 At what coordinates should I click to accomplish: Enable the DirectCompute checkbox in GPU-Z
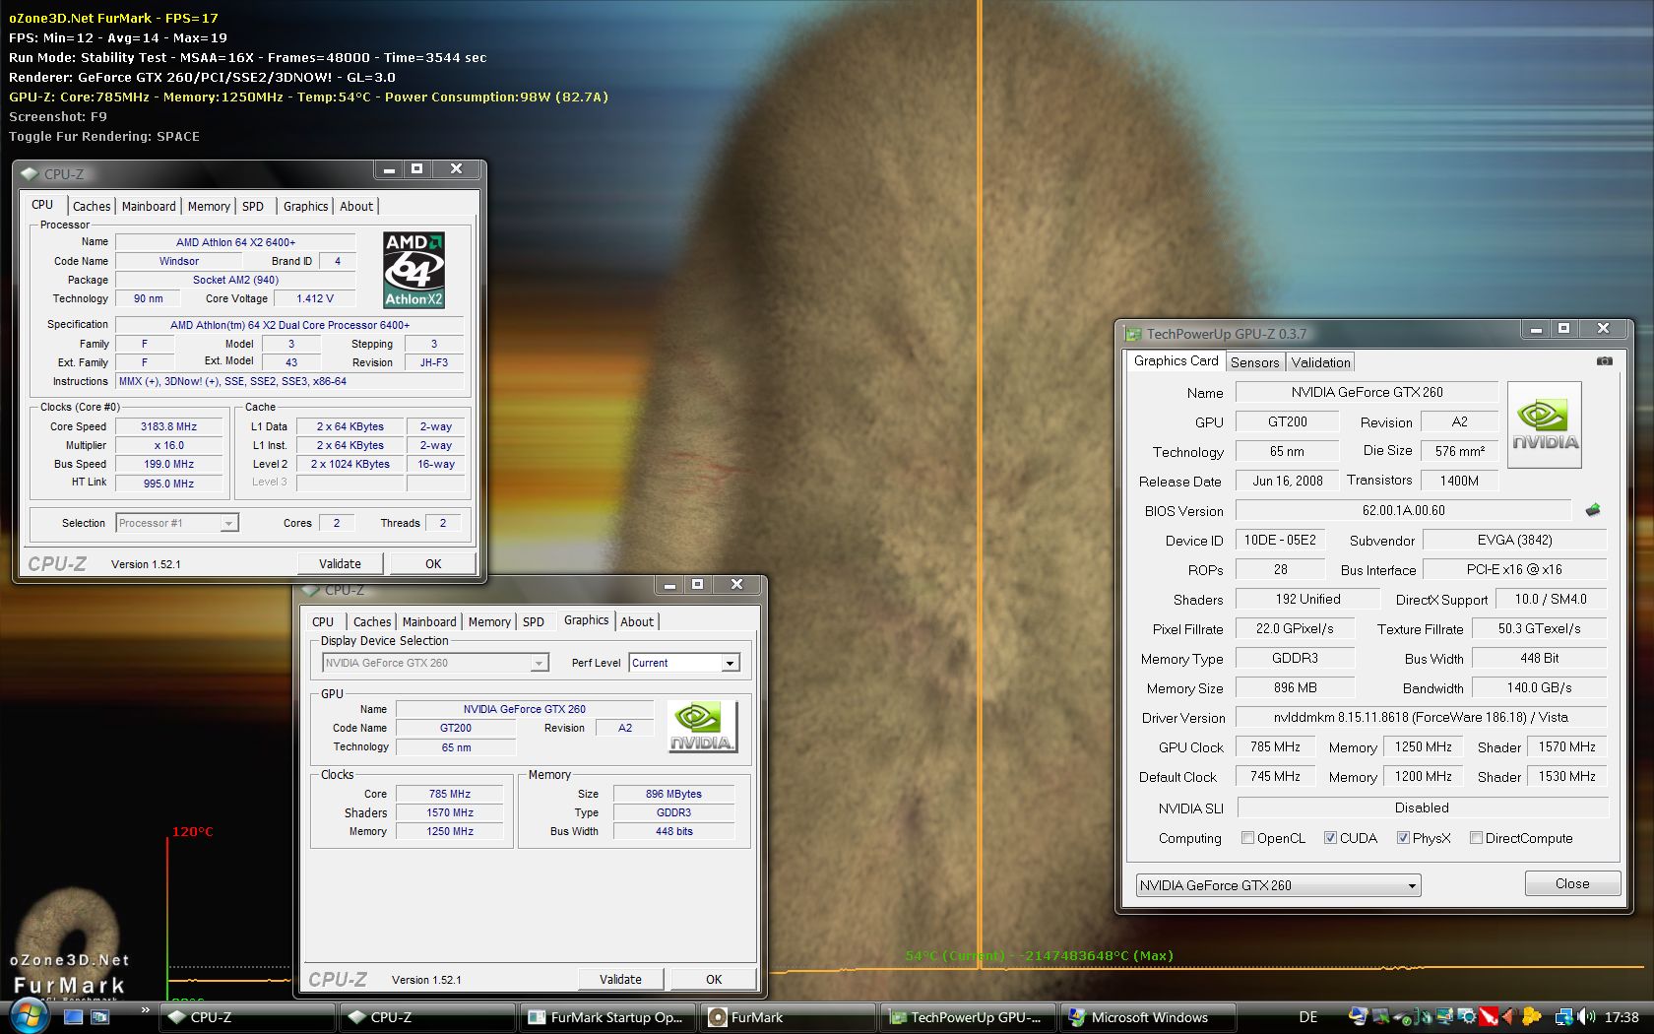(x=1476, y=838)
